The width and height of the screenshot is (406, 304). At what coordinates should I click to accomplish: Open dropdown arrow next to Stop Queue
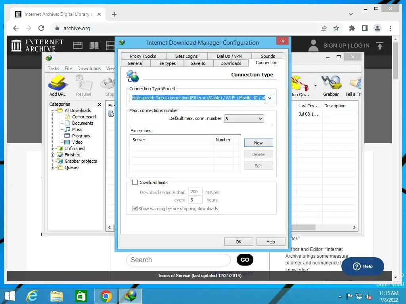tap(315, 85)
